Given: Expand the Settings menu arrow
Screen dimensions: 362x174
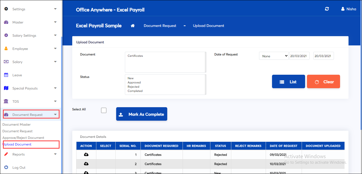Looking at the screenshot, I should [55, 9].
